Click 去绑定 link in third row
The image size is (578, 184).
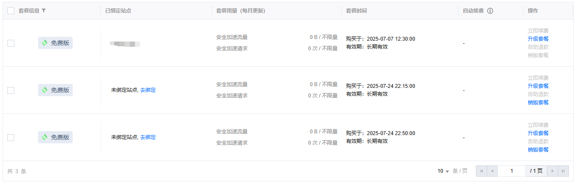148,137
